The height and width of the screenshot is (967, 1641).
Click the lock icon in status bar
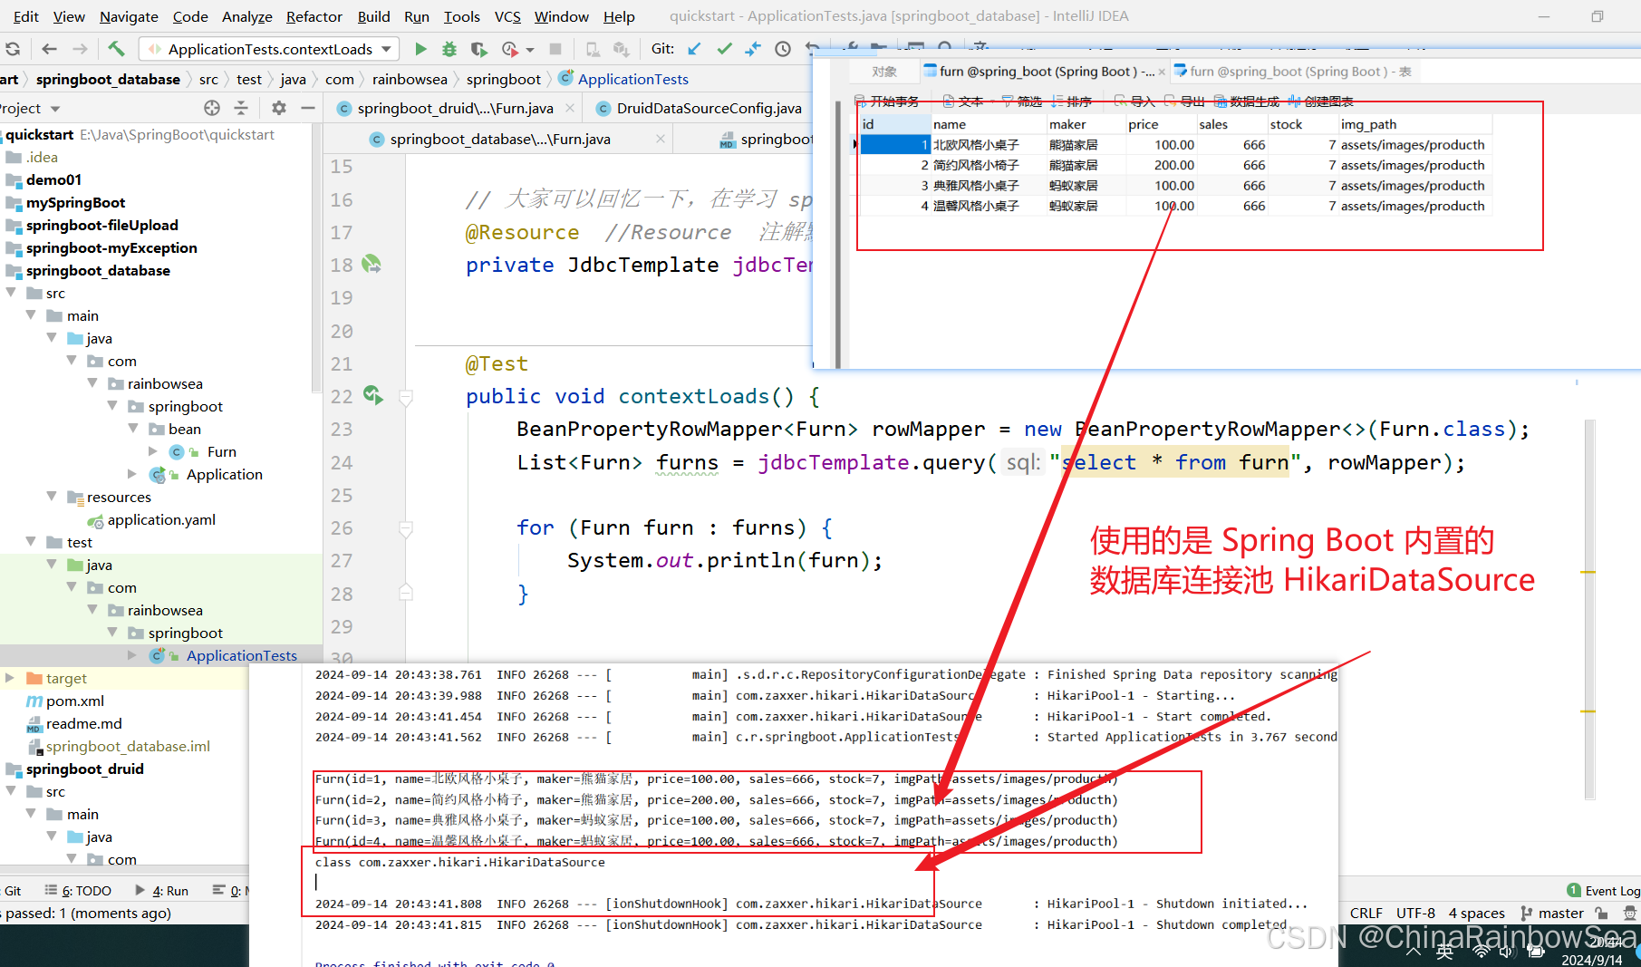[x=1601, y=913]
